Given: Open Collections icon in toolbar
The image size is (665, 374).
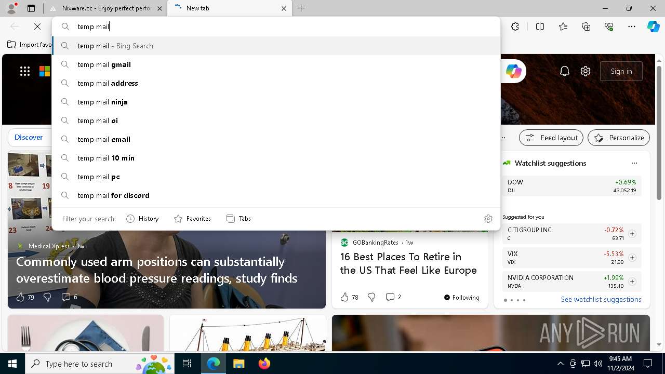Looking at the screenshot, I should [x=586, y=26].
